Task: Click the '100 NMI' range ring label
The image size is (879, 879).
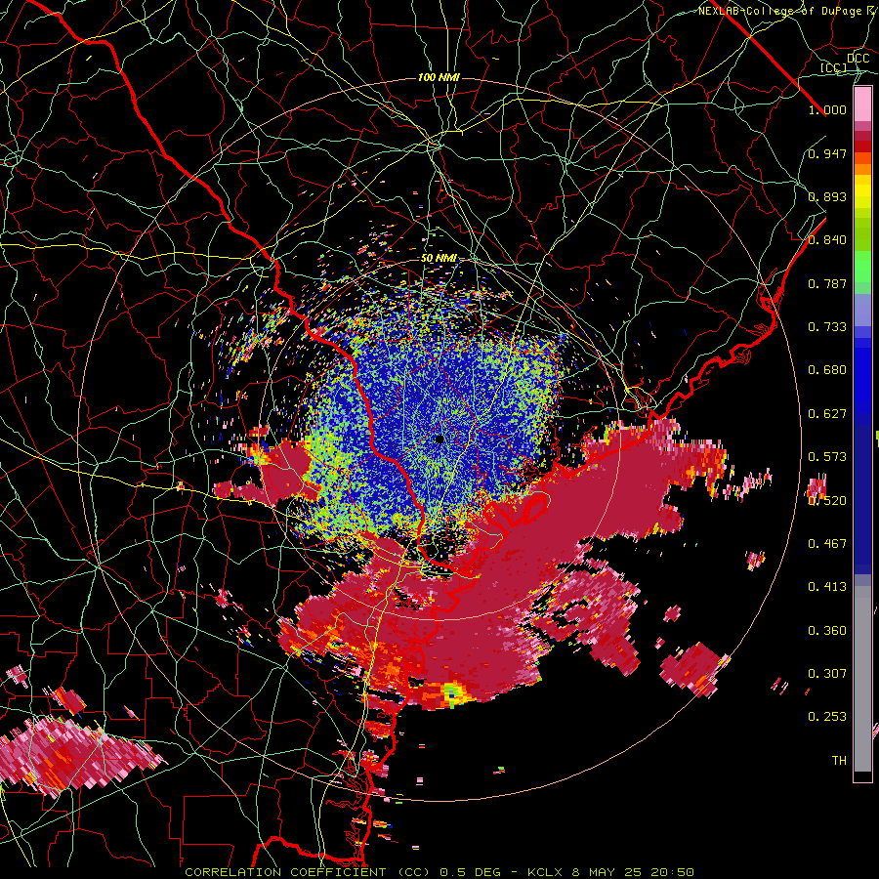Action: [439, 77]
